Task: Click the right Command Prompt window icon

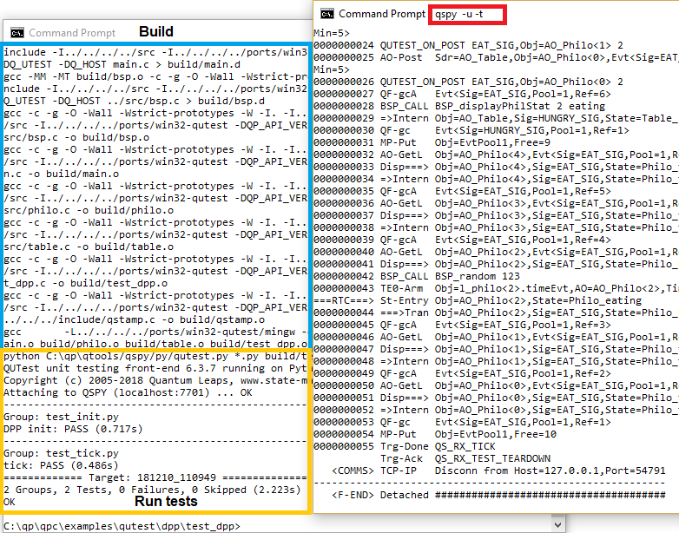Action: (x=327, y=14)
